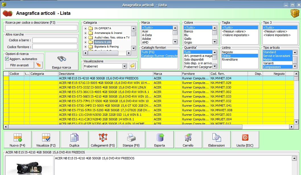This screenshot has width=301, height=175.
Task: Select Adobe in Marca list
Action: point(147,39)
